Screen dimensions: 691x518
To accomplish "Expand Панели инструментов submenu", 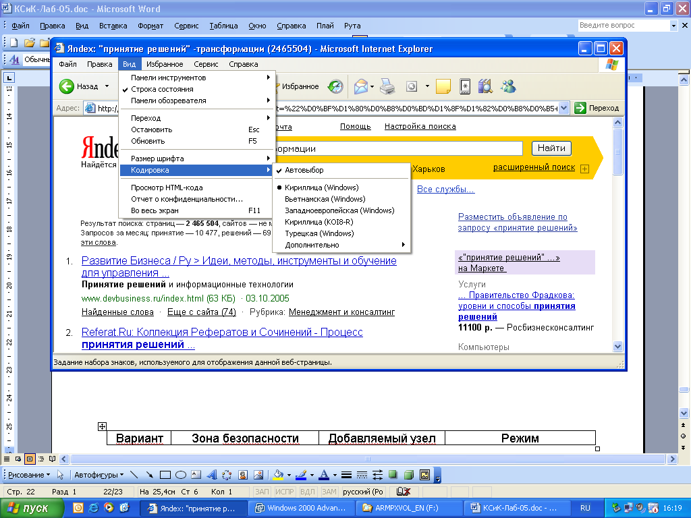I will click(197, 78).
